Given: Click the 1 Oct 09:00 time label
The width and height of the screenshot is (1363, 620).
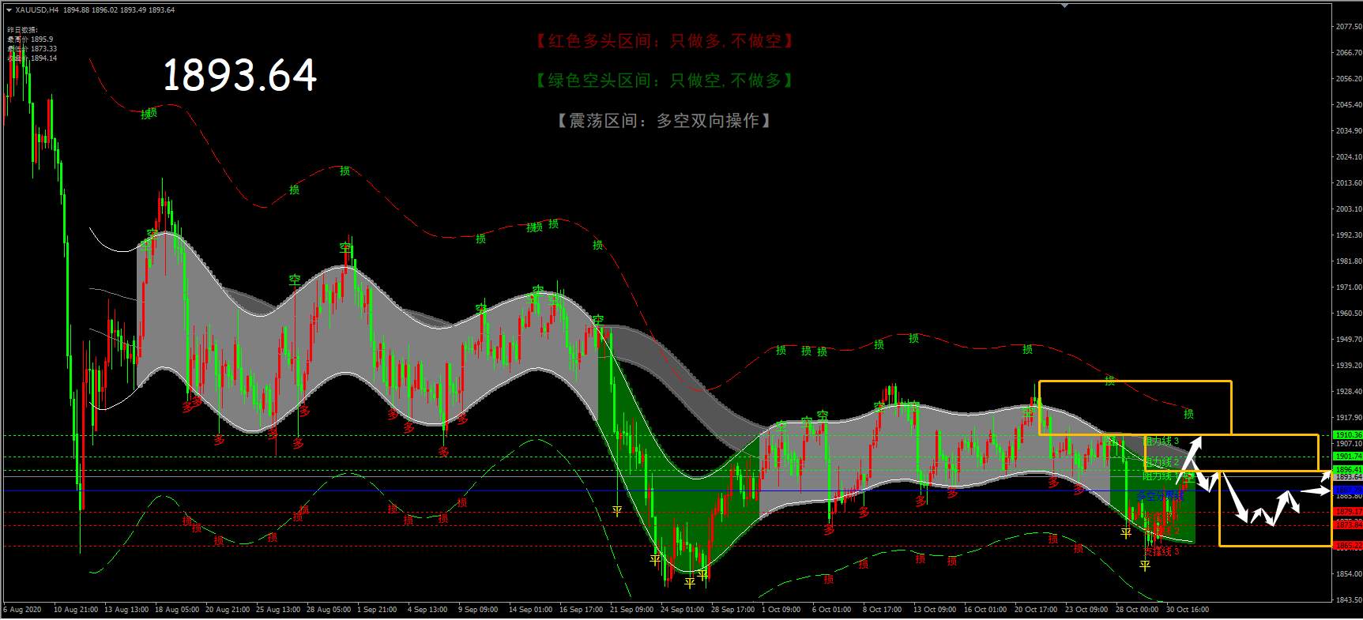Looking at the screenshot, I should click(781, 610).
